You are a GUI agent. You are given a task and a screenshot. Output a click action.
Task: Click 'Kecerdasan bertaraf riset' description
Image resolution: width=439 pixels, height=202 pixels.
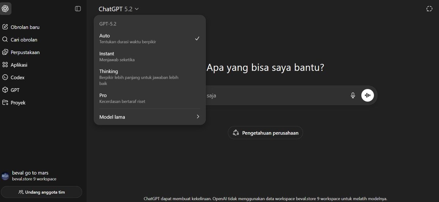click(x=122, y=102)
